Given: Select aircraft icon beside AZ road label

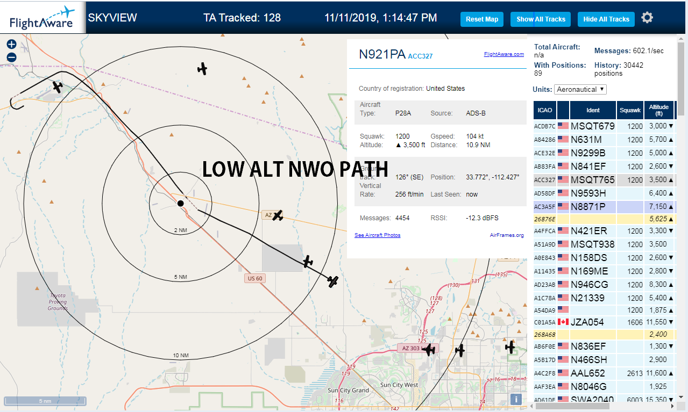Looking at the screenshot, I should point(278,215).
